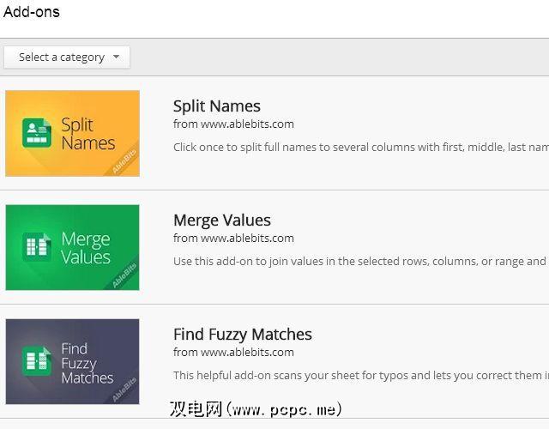This screenshot has width=549, height=429.
Task: Click AbleBits ribbon on Merge Values thumbnail
Action: [x=123, y=276]
